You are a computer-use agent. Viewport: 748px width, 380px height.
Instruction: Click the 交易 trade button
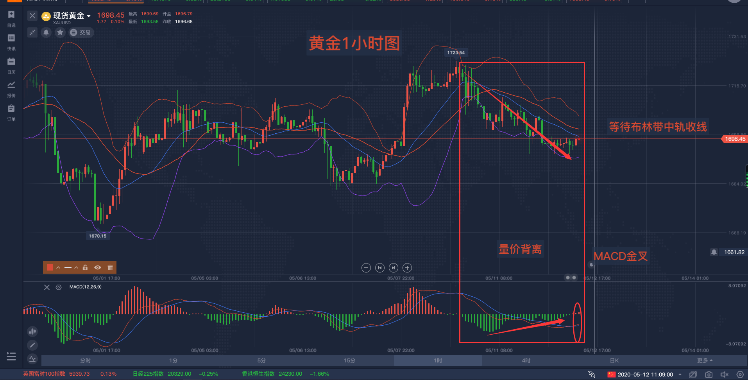(81, 32)
